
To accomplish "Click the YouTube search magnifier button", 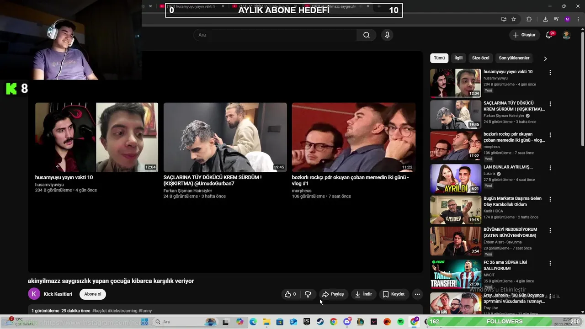I will pos(366,35).
